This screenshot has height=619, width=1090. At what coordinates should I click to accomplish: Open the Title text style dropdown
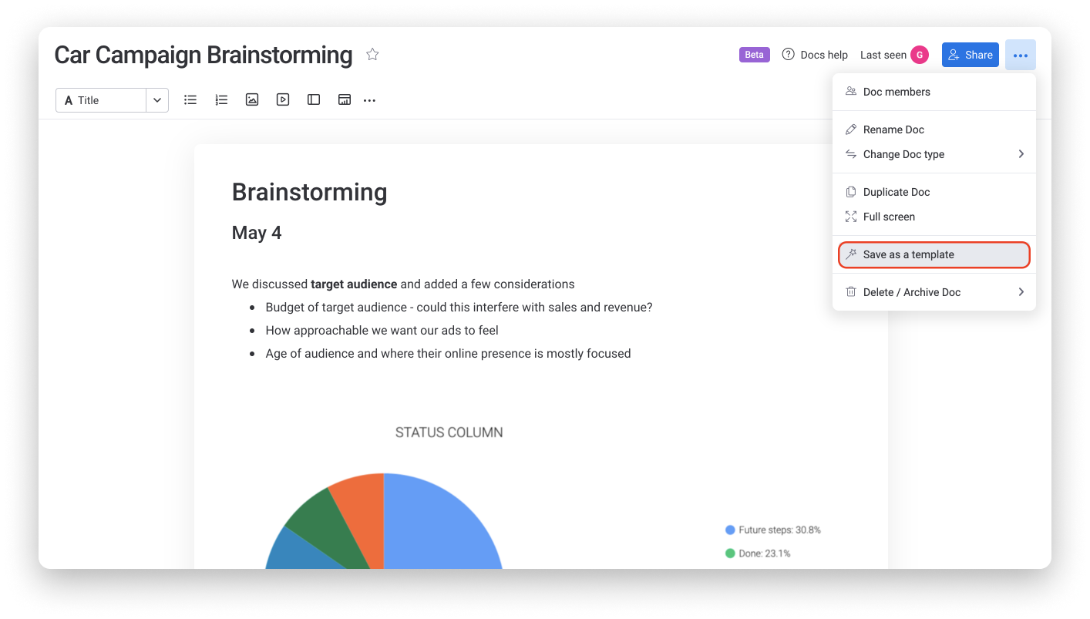click(x=101, y=100)
